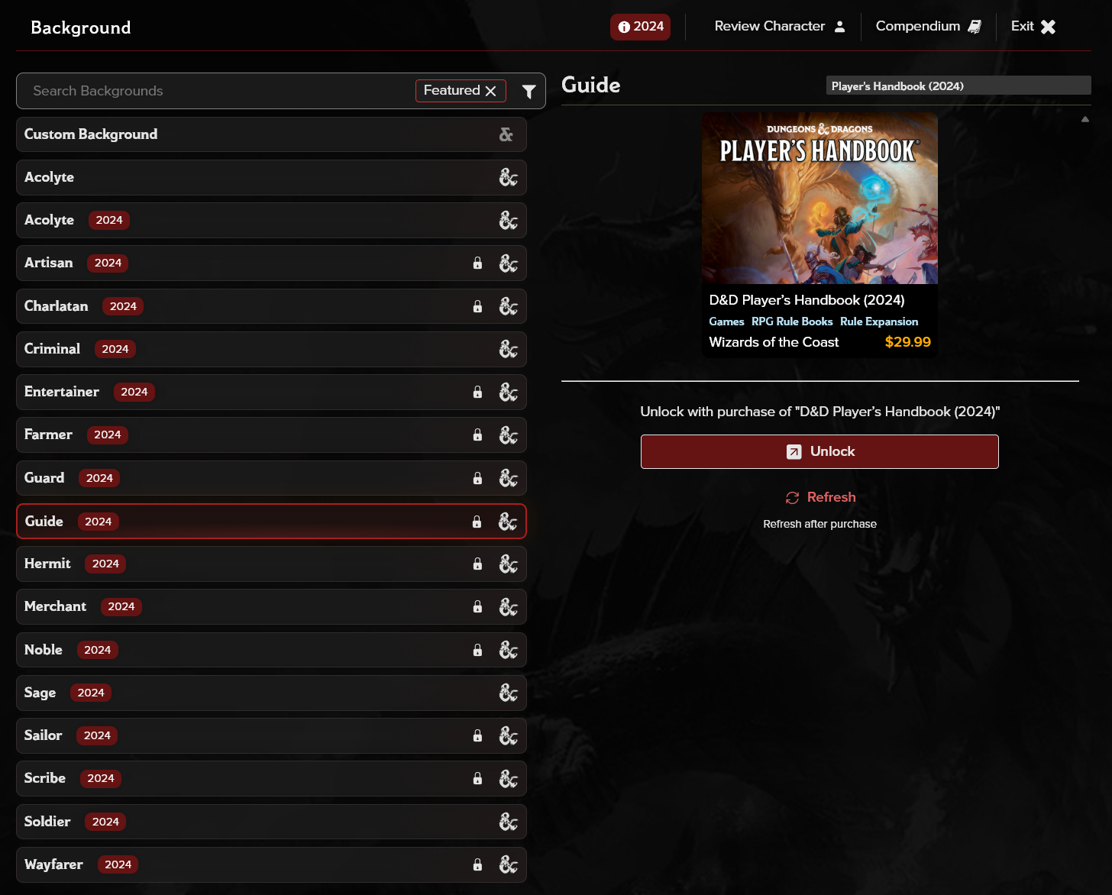Click the D&D ampersand icon on Sage row
1112x895 pixels.
[508, 693]
